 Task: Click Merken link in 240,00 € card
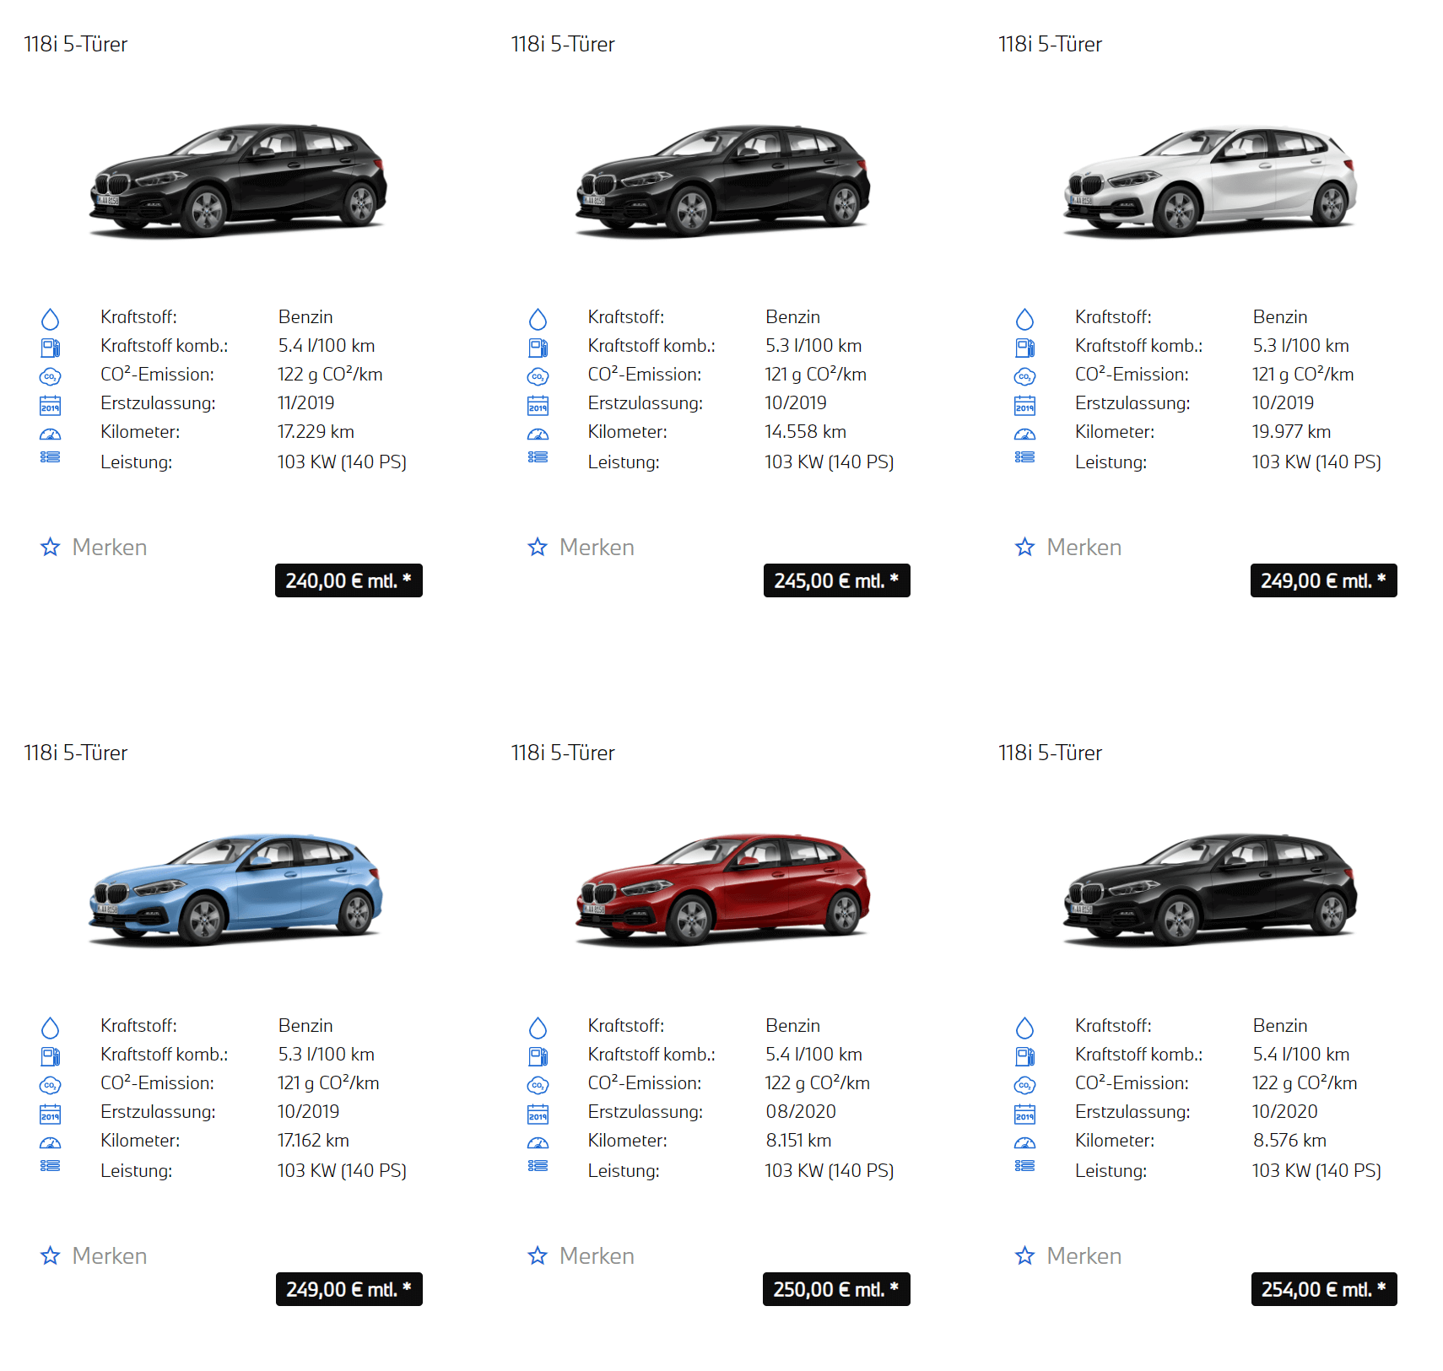(x=110, y=547)
